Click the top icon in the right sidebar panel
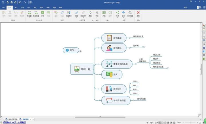The height and width of the screenshot is (124, 206). pyautogui.click(x=204, y=26)
